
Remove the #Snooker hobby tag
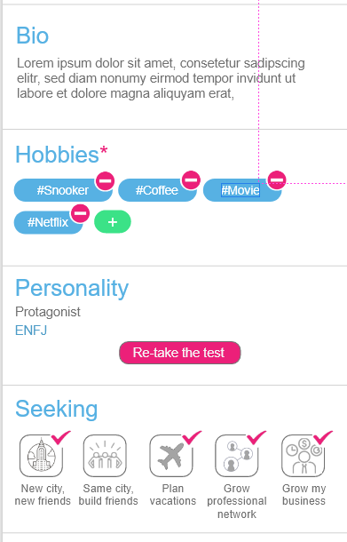(x=105, y=180)
